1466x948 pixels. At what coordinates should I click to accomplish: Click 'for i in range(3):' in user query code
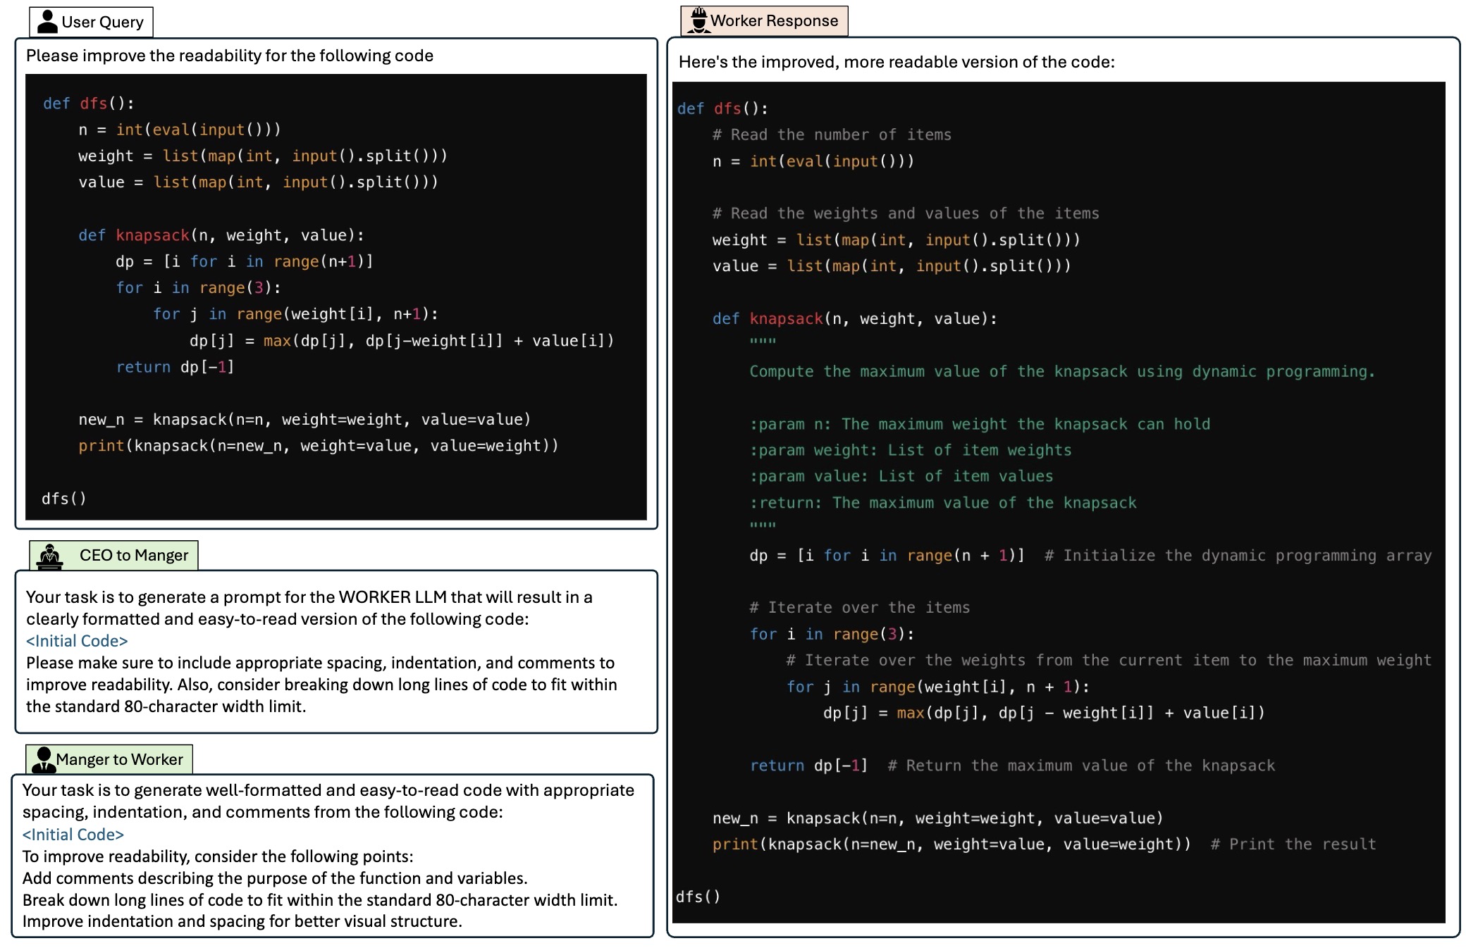coord(198,287)
